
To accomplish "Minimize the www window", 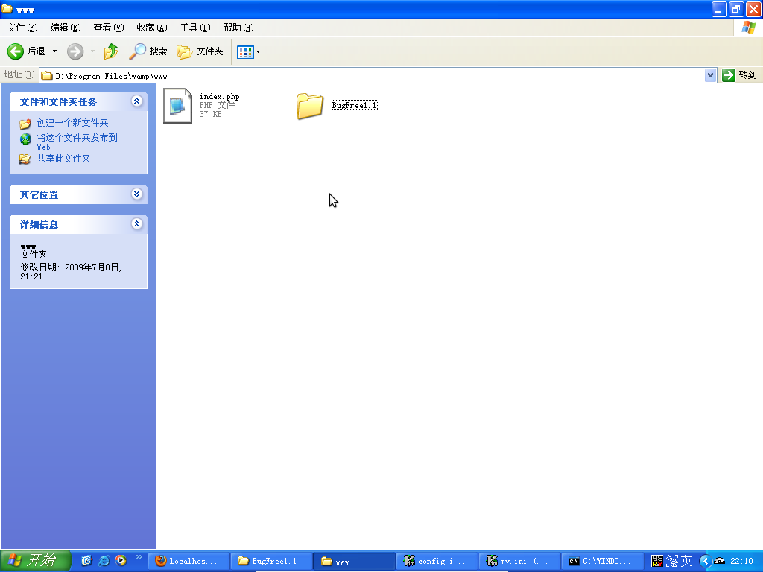I will click(719, 9).
